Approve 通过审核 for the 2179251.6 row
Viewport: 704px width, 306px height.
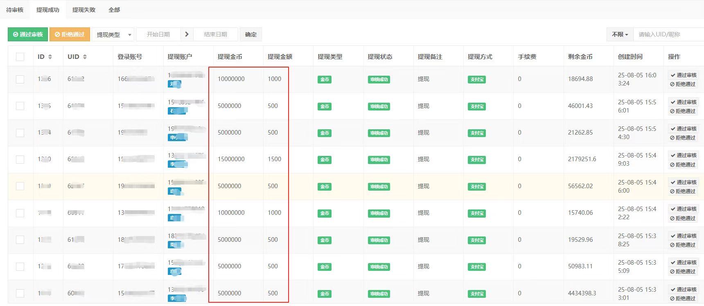(x=683, y=155)
